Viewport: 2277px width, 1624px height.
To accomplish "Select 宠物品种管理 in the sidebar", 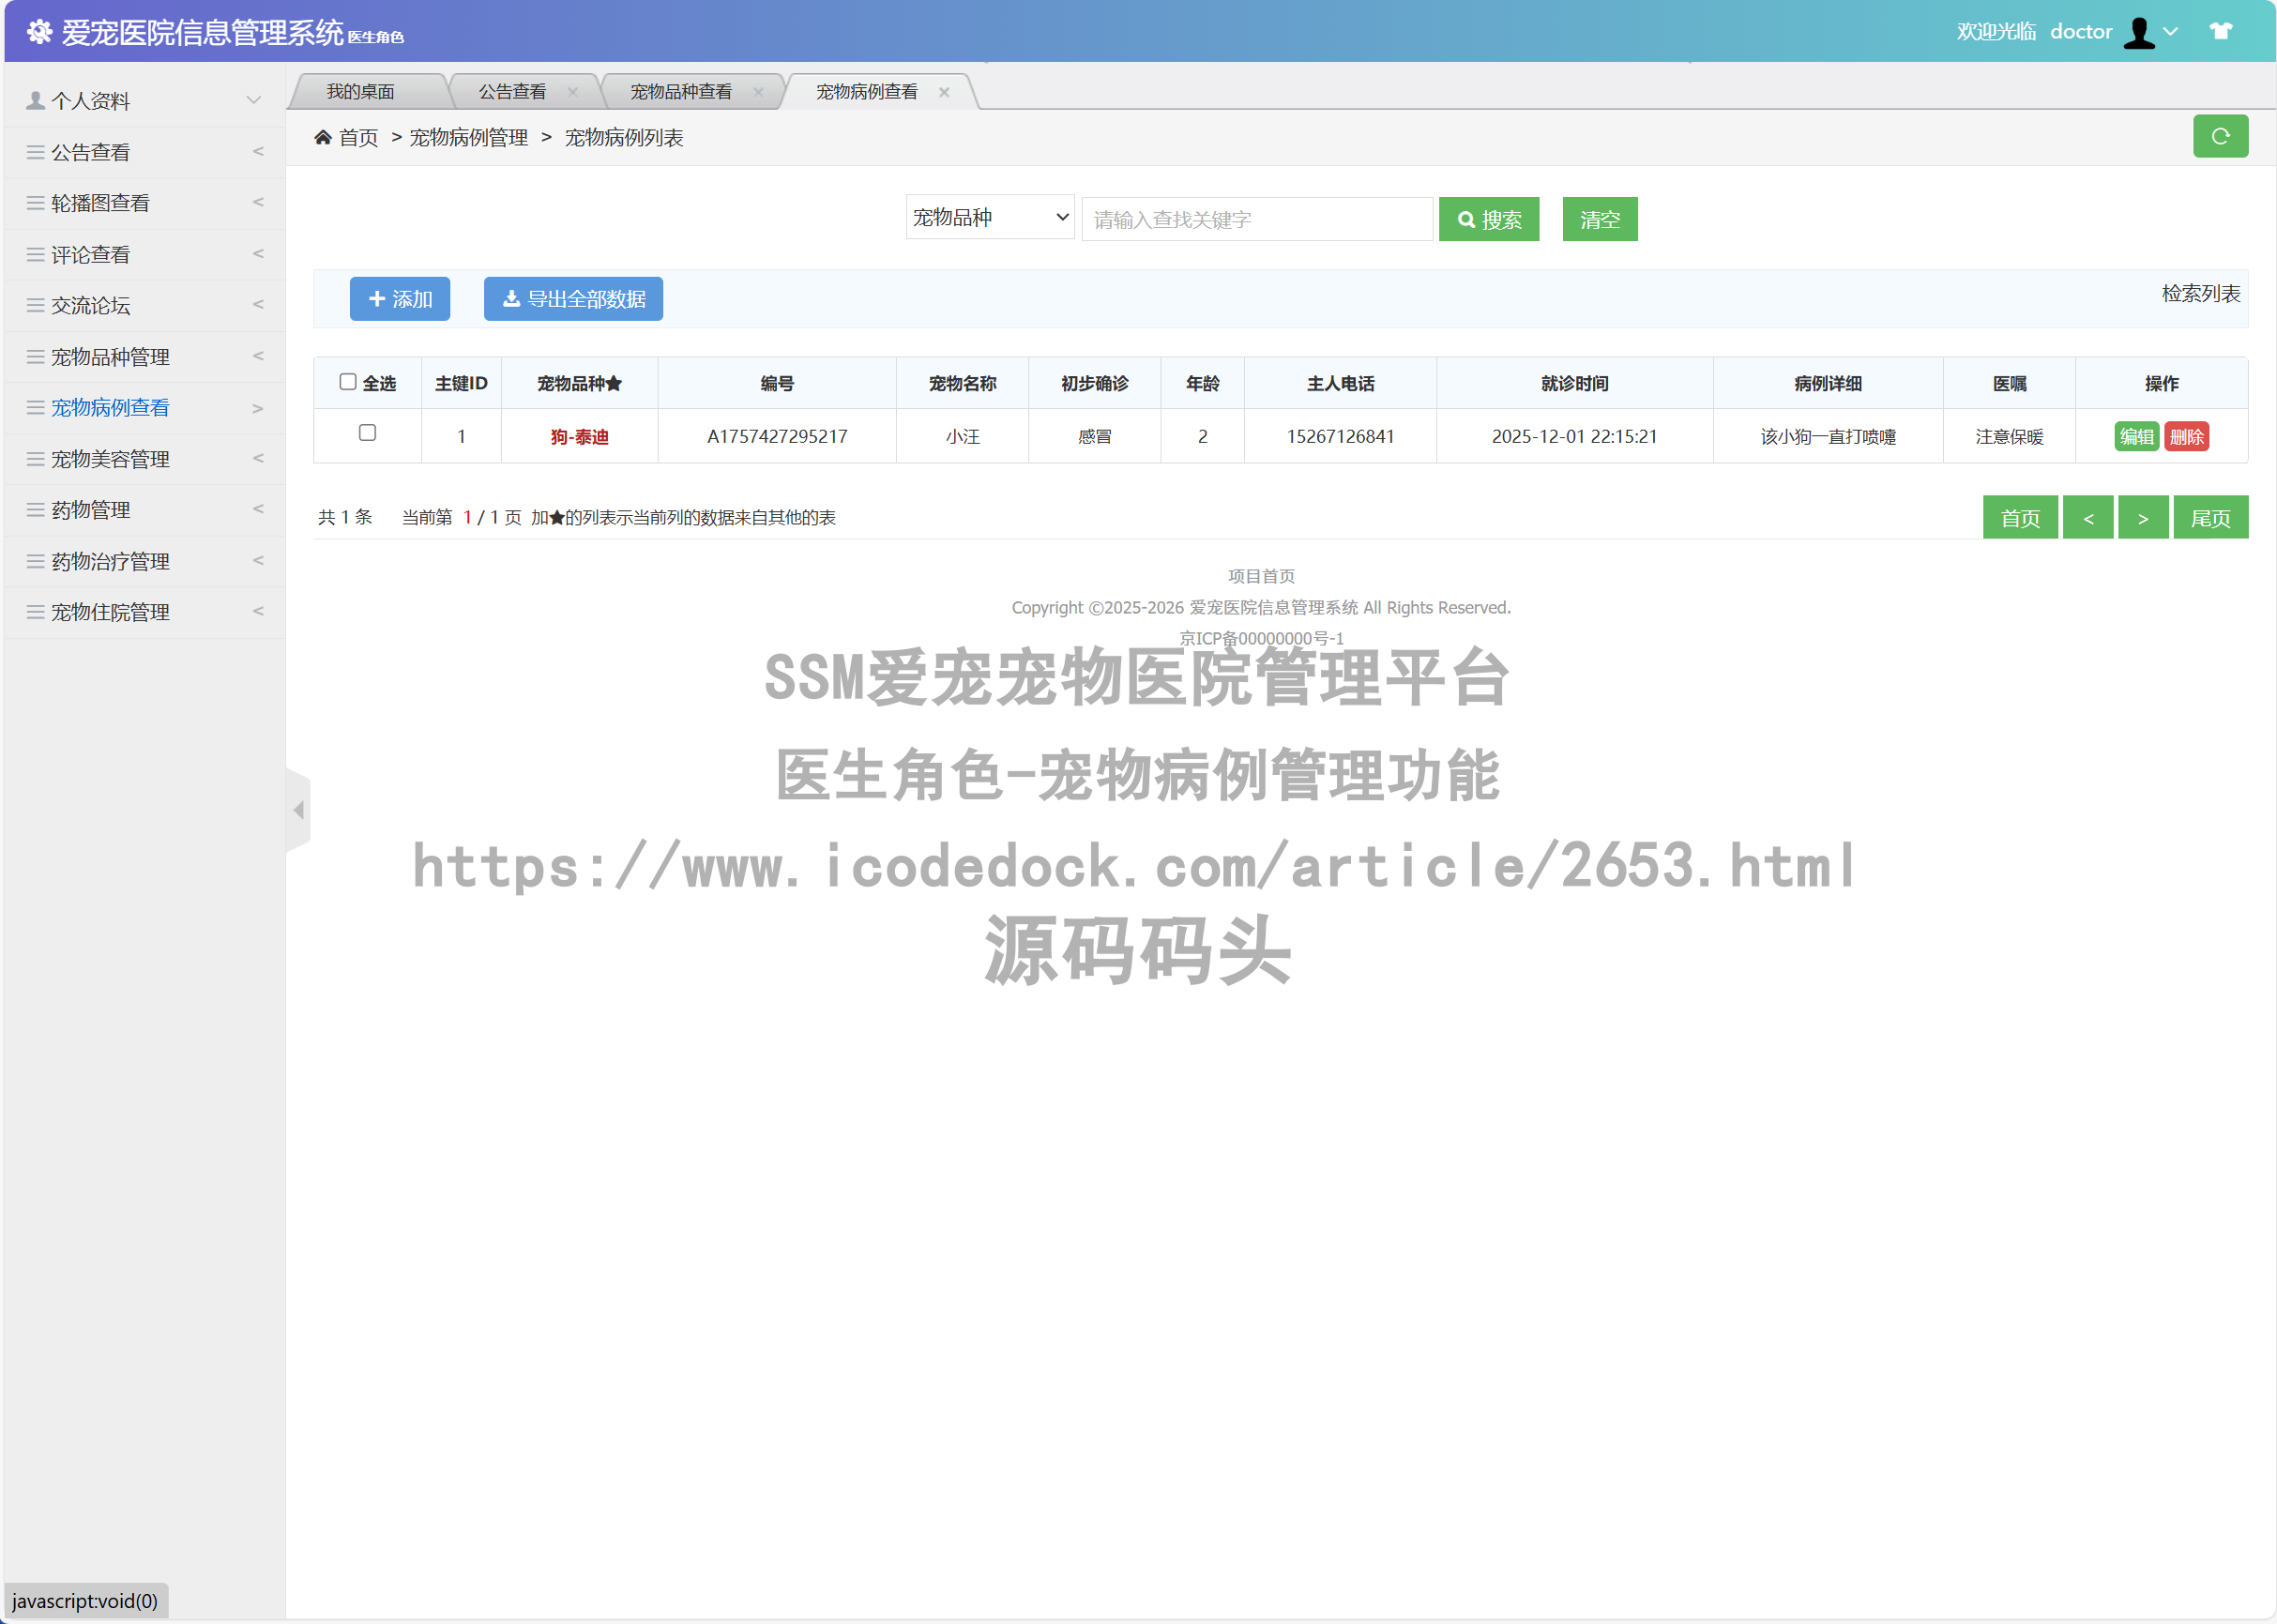I will 110,356.
